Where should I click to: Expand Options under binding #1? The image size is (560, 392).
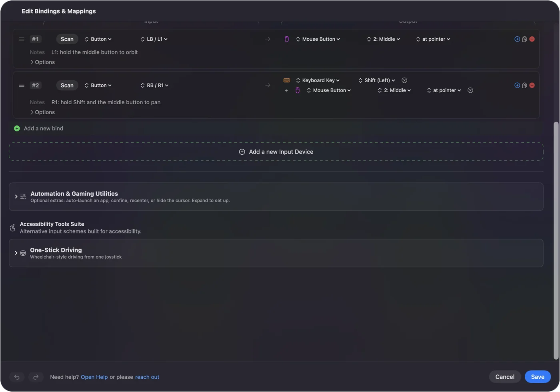pyautogui.click(x=42, y=62)
